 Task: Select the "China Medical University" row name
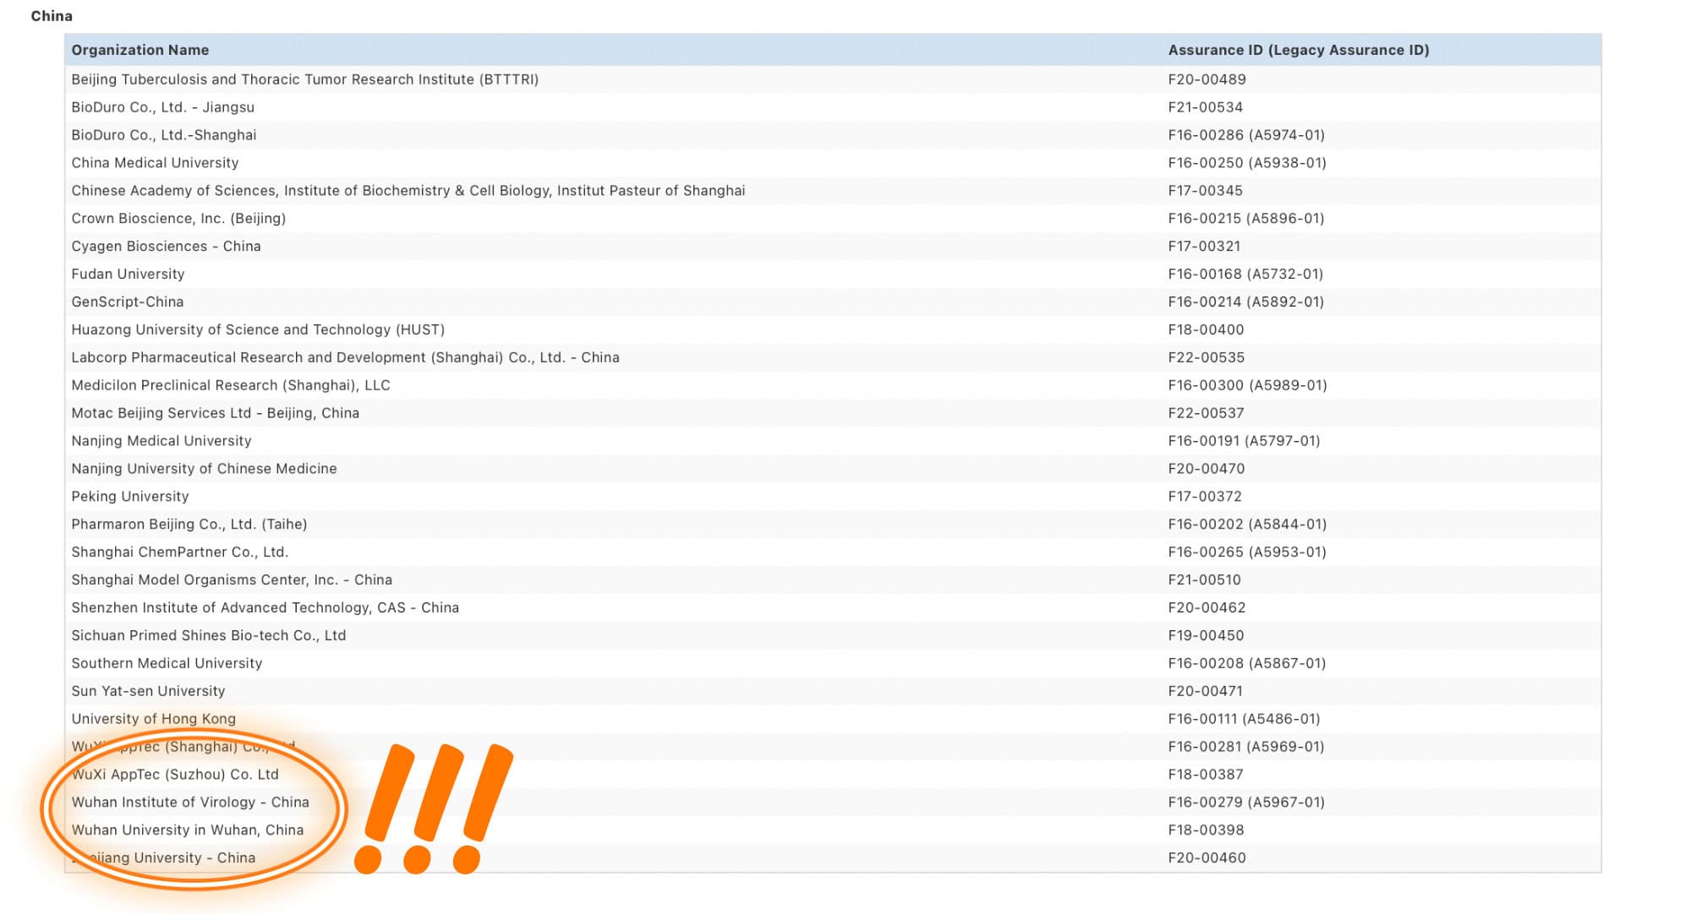155,163
